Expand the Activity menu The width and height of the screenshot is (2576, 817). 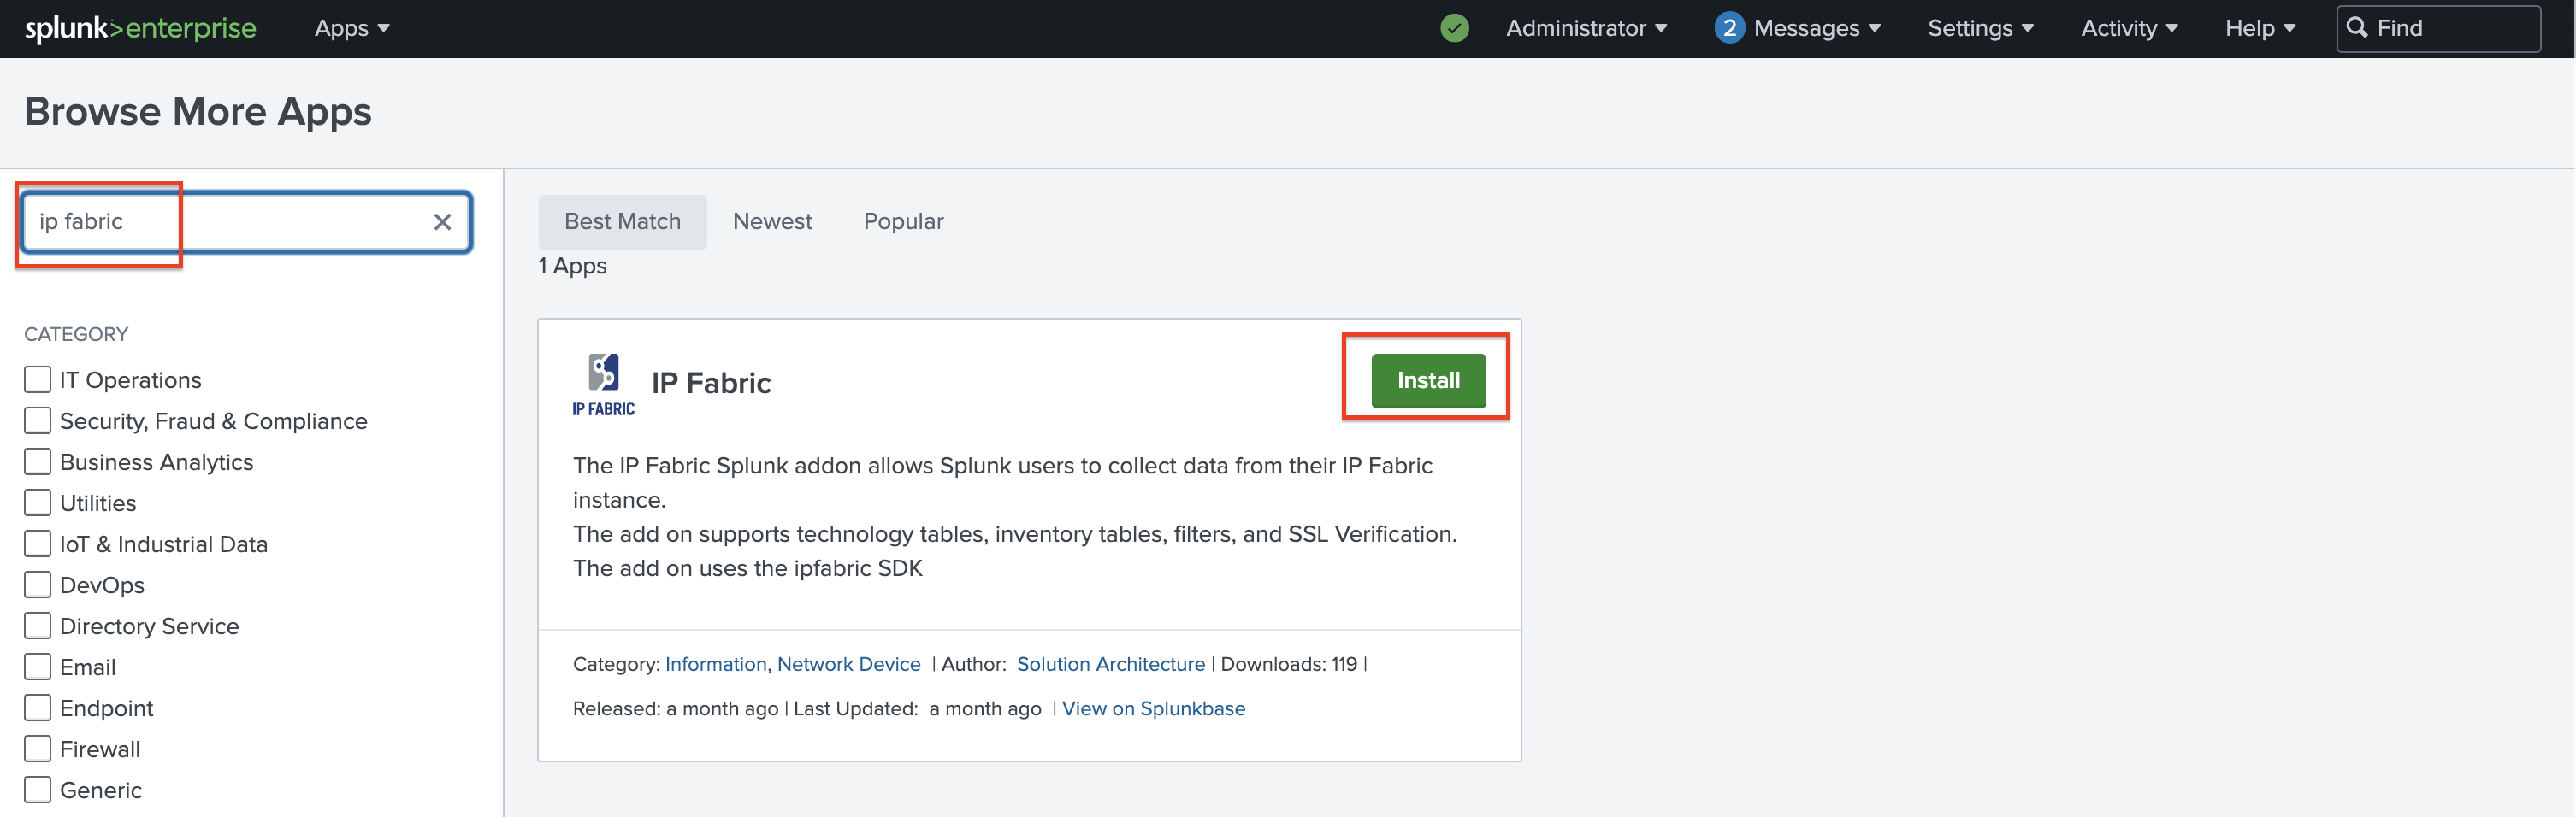pos(2129,28)
